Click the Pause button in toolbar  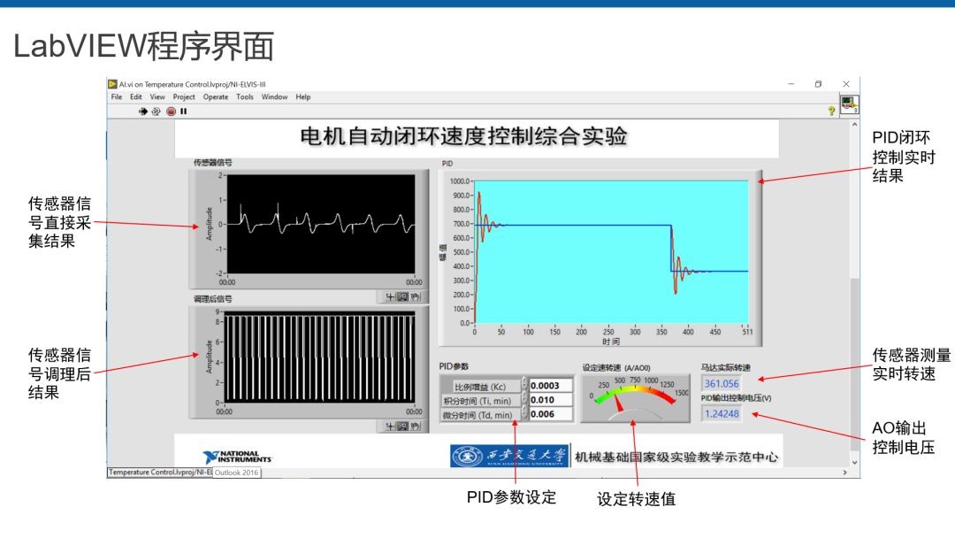coord(183,111)
